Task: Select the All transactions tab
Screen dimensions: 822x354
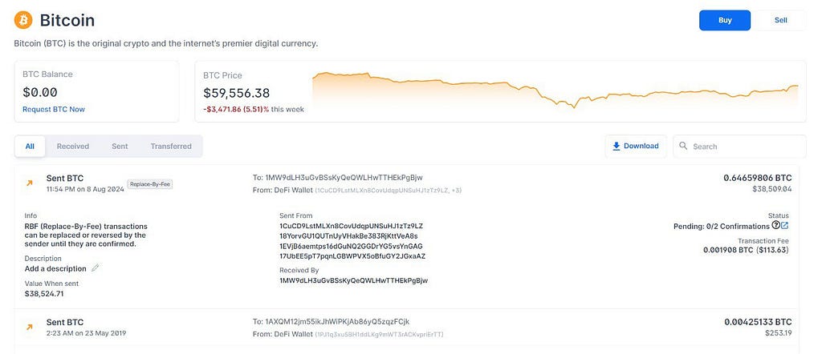Action: coord(30,147)
